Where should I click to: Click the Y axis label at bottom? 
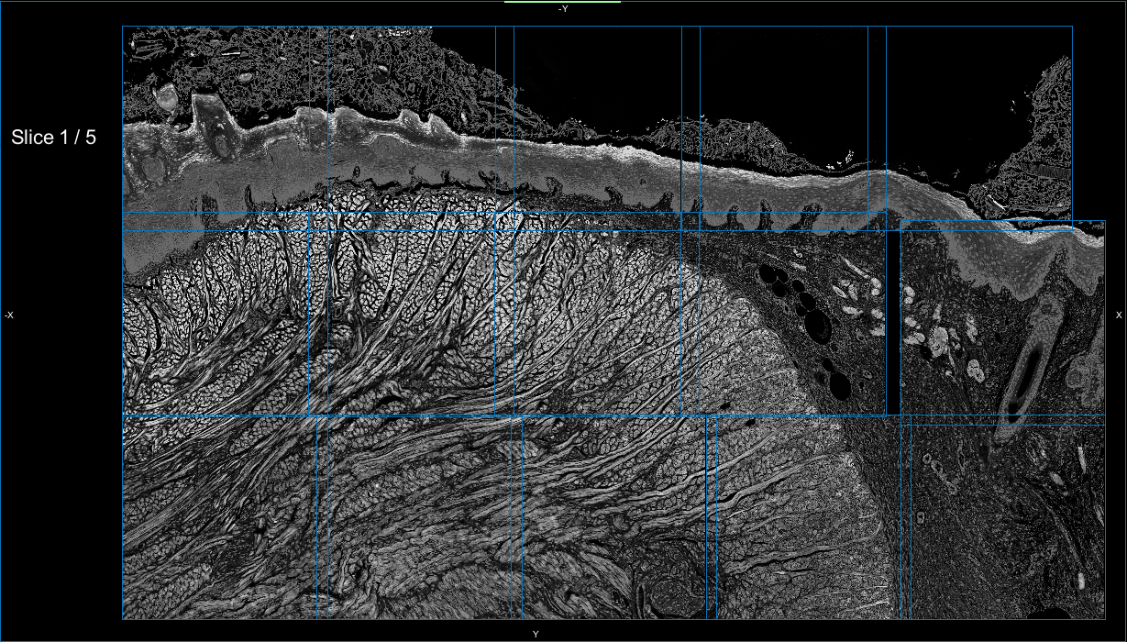click(536, 634)
